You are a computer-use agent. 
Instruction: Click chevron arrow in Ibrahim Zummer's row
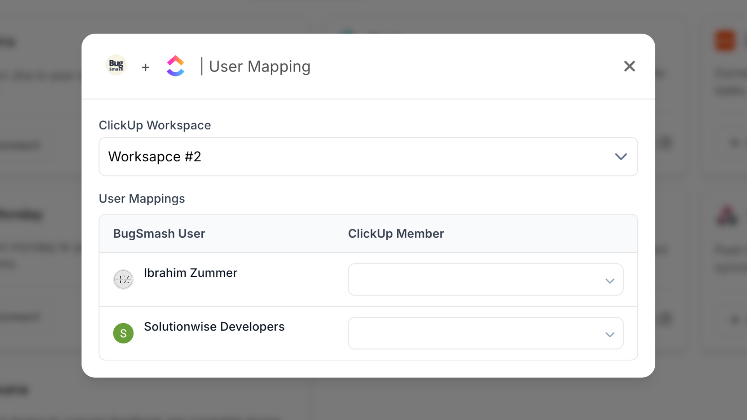[x=610, y=281]
